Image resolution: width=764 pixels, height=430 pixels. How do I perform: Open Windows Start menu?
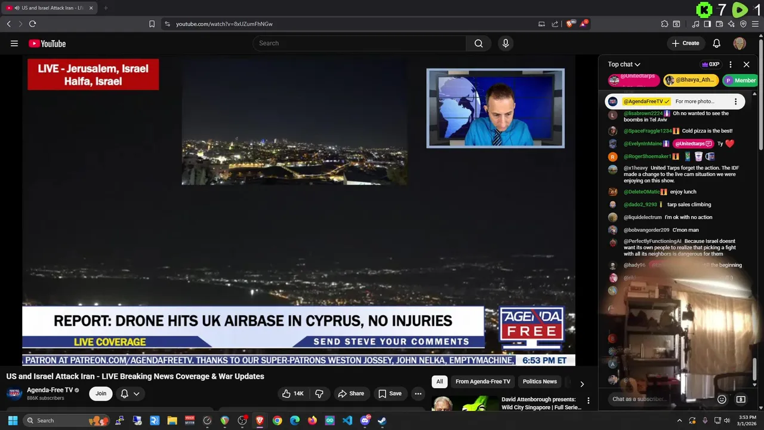coord(13,420)
